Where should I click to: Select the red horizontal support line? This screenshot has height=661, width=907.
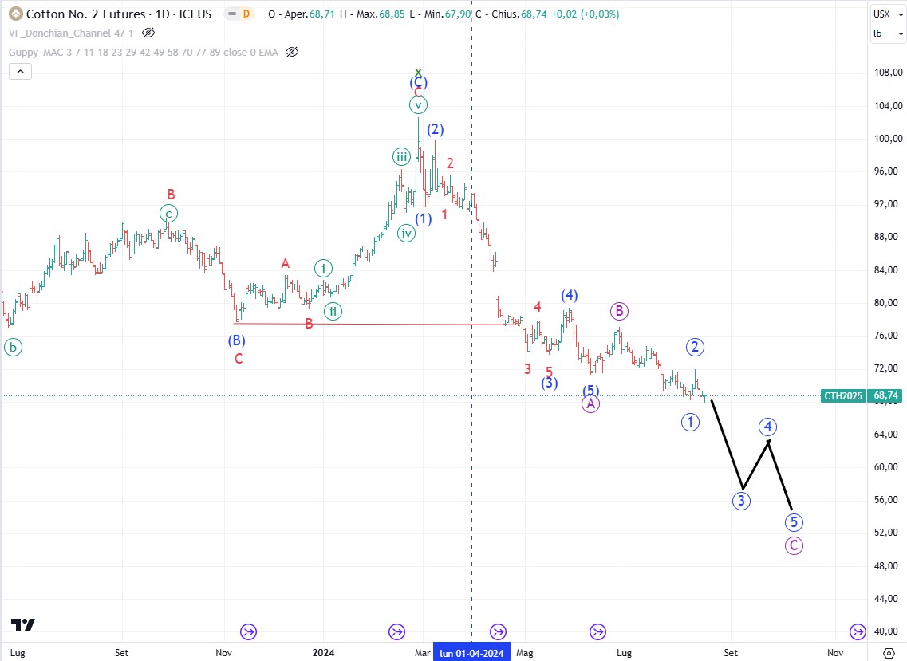coord(376,324)
